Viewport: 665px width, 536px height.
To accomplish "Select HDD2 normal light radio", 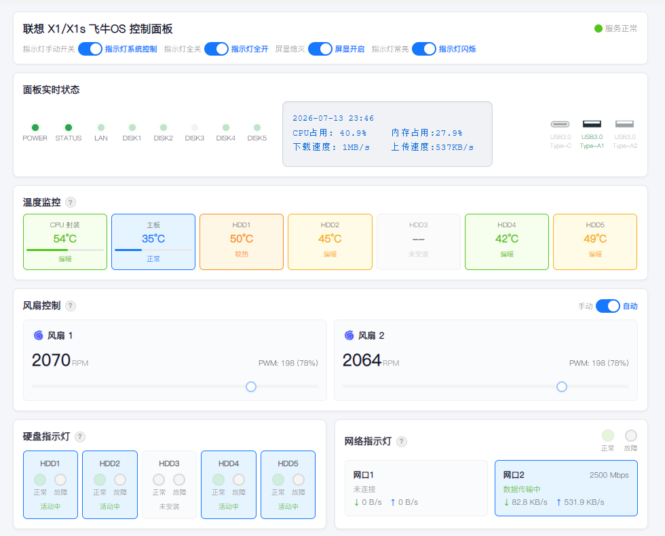I will click(x=100, y=480).
